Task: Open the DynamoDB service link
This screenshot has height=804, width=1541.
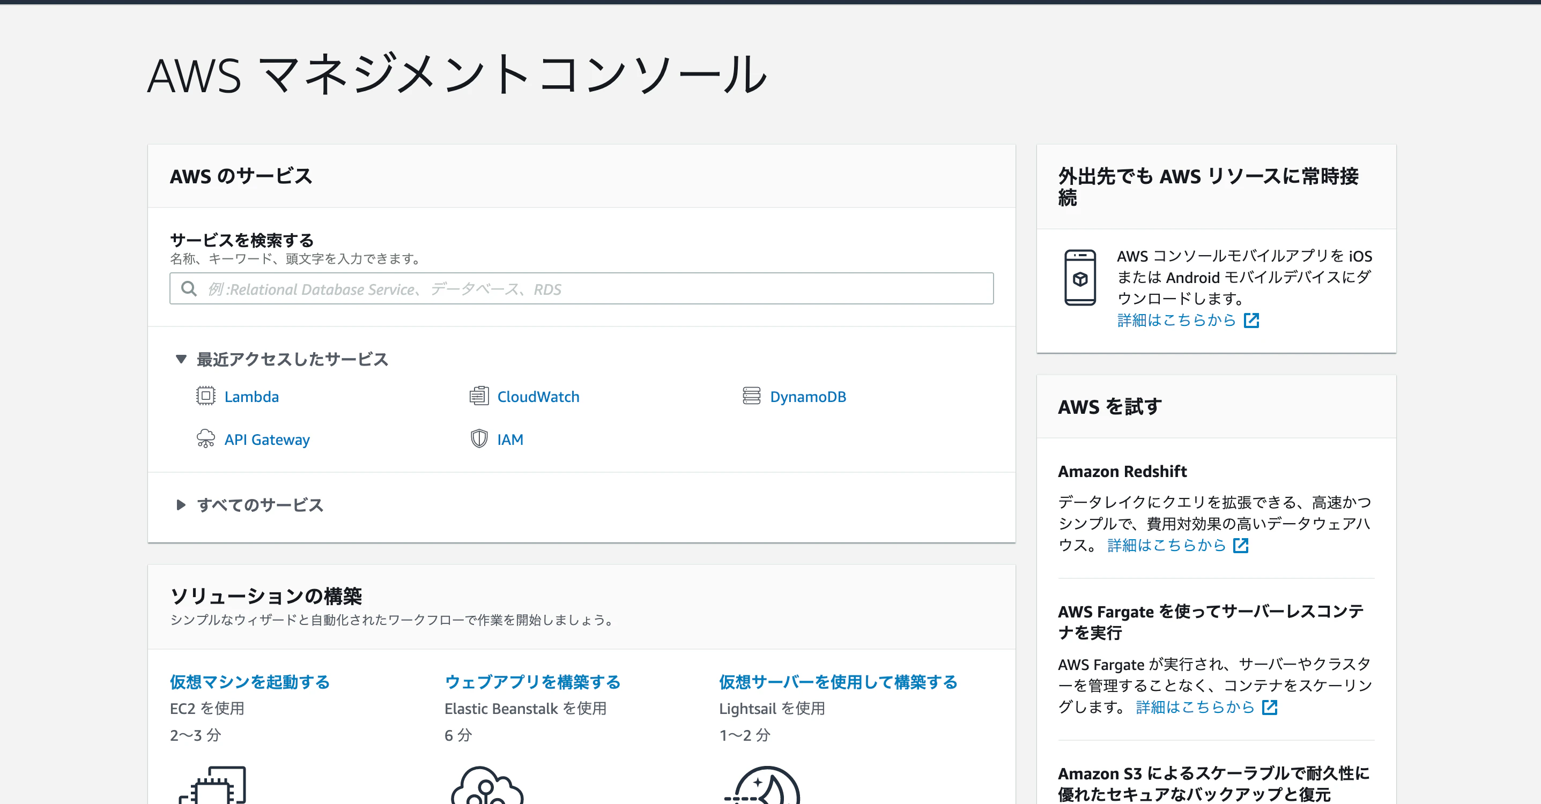Action: (x=807, y=397)
